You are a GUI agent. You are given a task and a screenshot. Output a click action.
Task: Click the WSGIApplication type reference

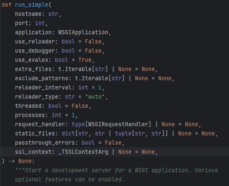click(x=83, y=32)
